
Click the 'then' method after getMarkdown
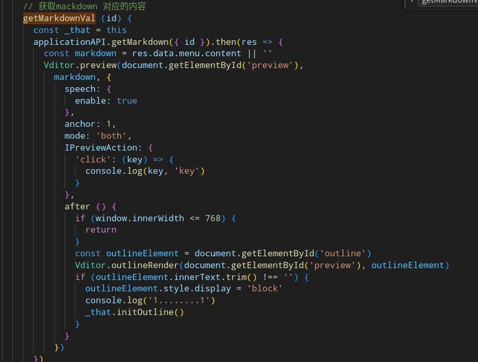coord(226,42)
